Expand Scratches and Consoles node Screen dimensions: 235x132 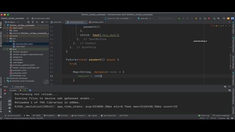point(4,81)
